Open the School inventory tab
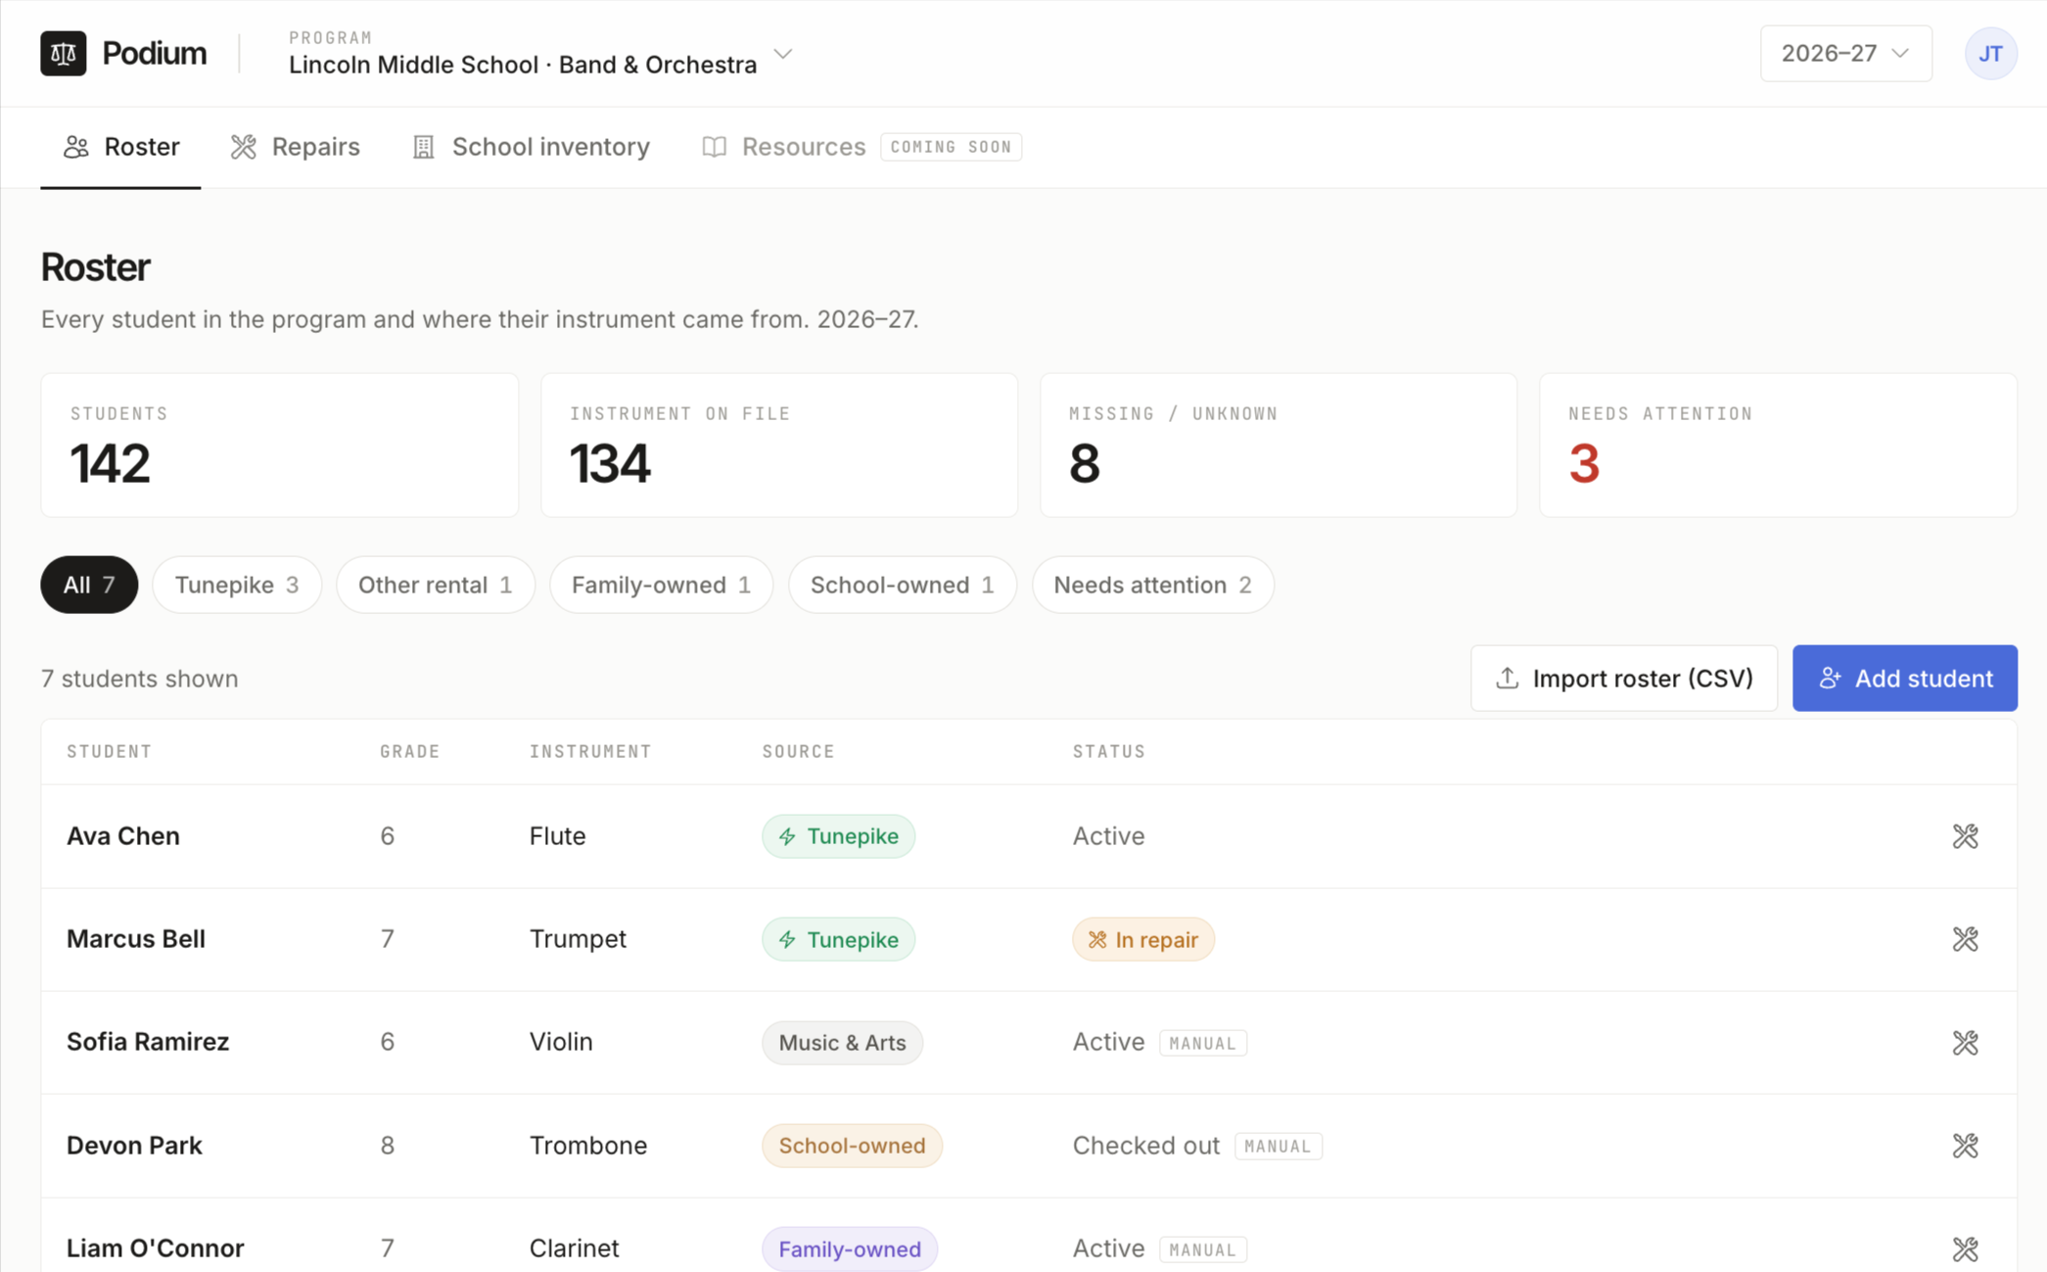Screen dimensions: 2047x1272 [531, 147]
